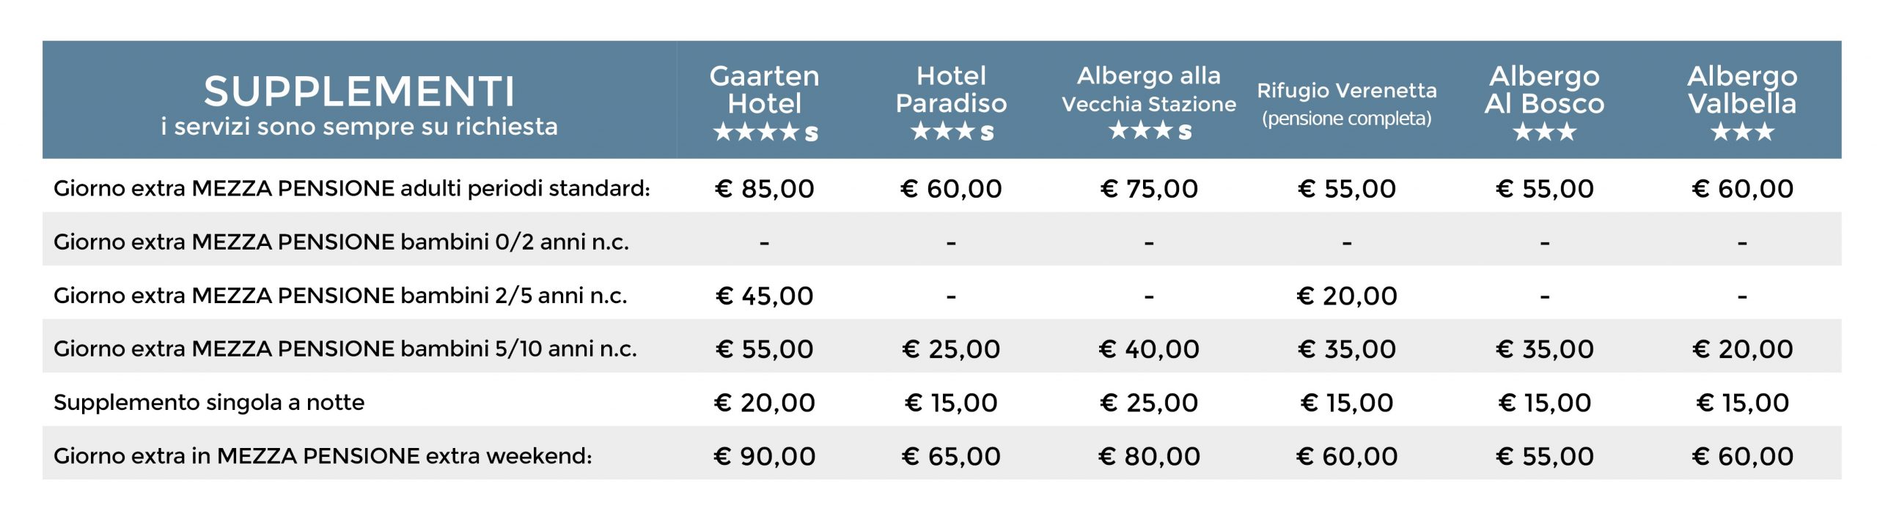Click the bambini 0/2 anni n.c. row label
The image size is (1877, 530).
click(x=341, y=242)
